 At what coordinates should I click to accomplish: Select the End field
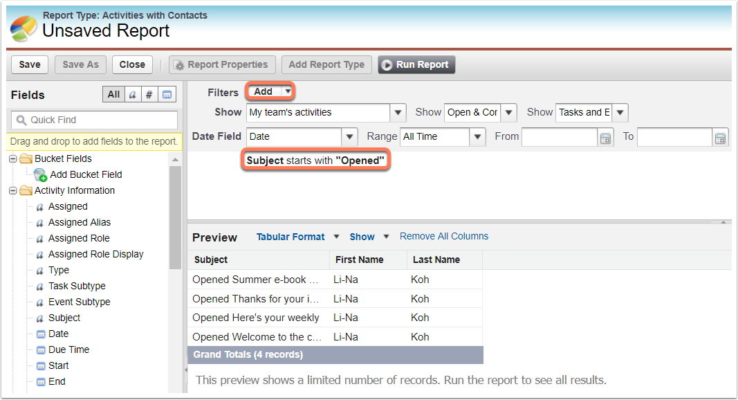pyautogui.click(x=57, y=382)
